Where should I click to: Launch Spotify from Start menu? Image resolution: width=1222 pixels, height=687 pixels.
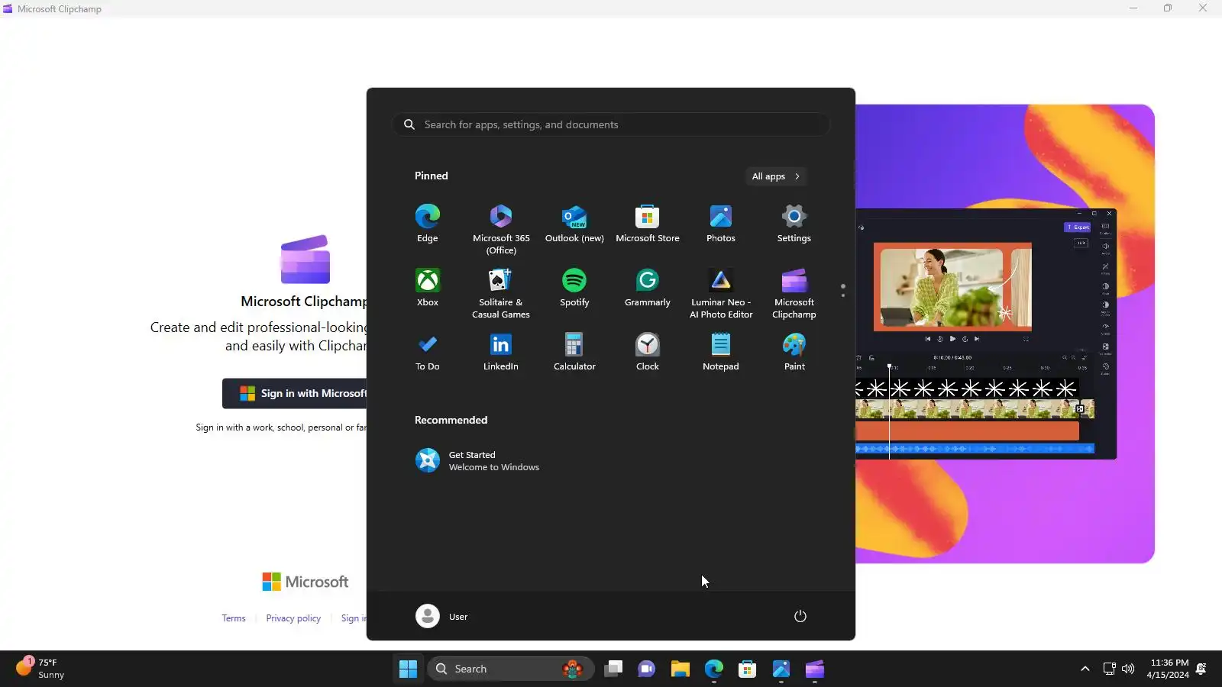pyautogui.click(x=574, y=288)
